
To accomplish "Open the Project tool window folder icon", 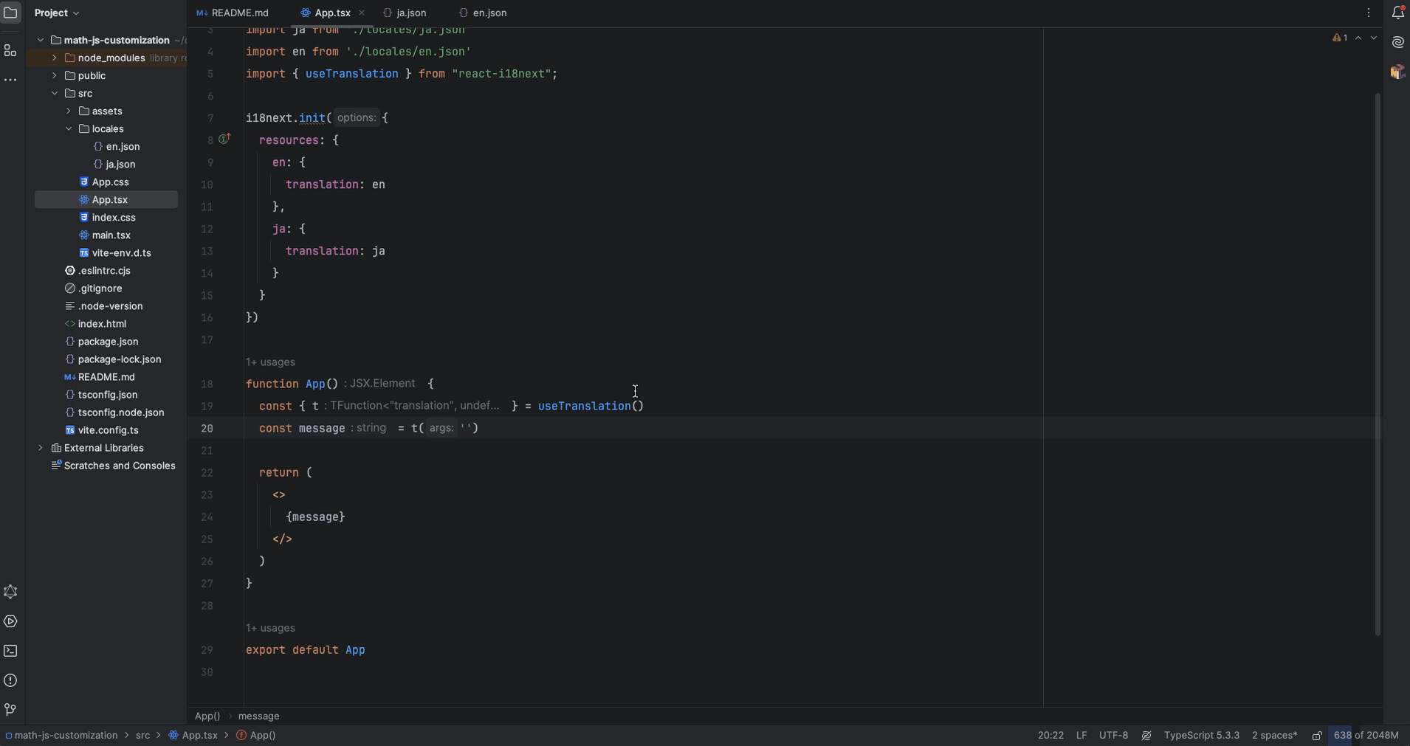I will click(x=10, y=13).
